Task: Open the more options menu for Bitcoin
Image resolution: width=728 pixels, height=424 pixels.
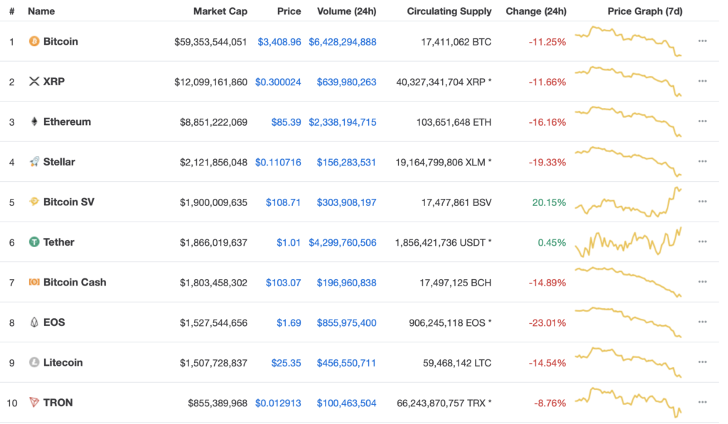Action: (x=702, y=41)
